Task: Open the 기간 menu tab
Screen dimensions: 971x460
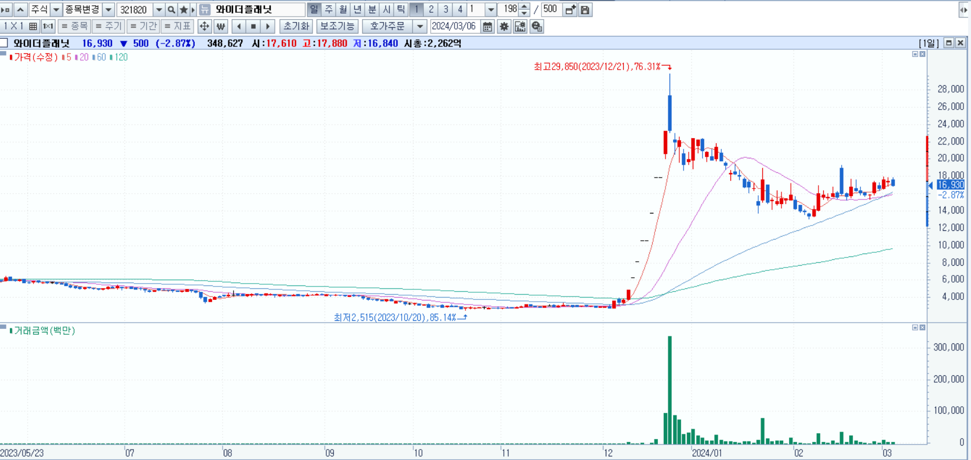Action: tap(143, 26)
